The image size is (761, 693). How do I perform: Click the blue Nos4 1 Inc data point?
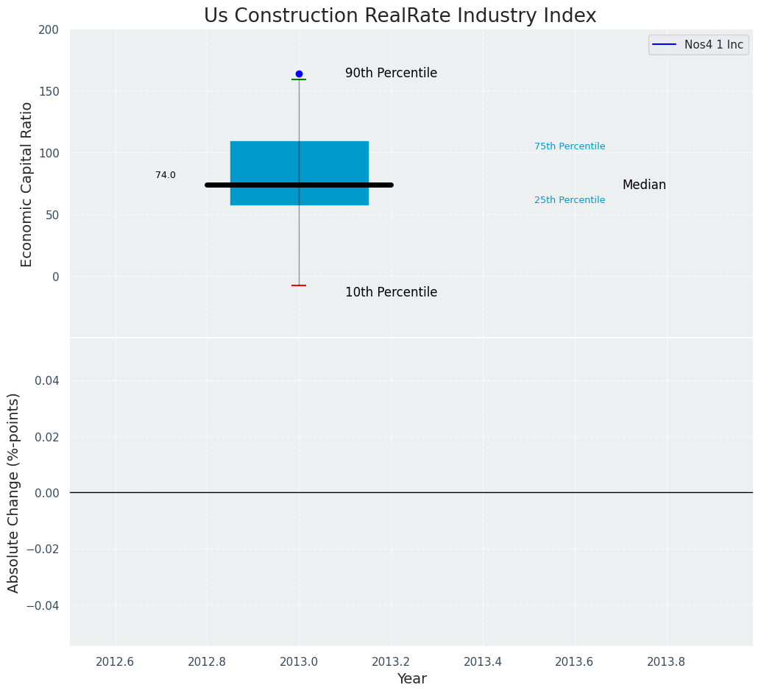[x=299, y=74]
